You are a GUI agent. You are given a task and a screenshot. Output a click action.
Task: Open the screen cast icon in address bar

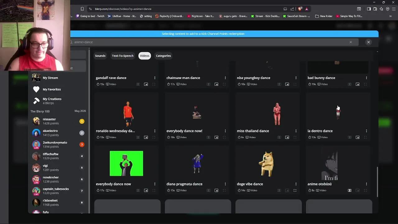click(x=285, y=9)
